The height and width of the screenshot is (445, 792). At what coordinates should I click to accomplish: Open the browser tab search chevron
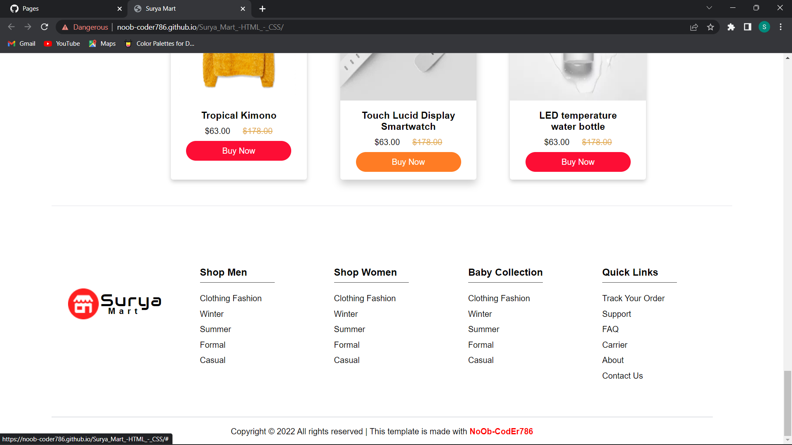(709, 7)
